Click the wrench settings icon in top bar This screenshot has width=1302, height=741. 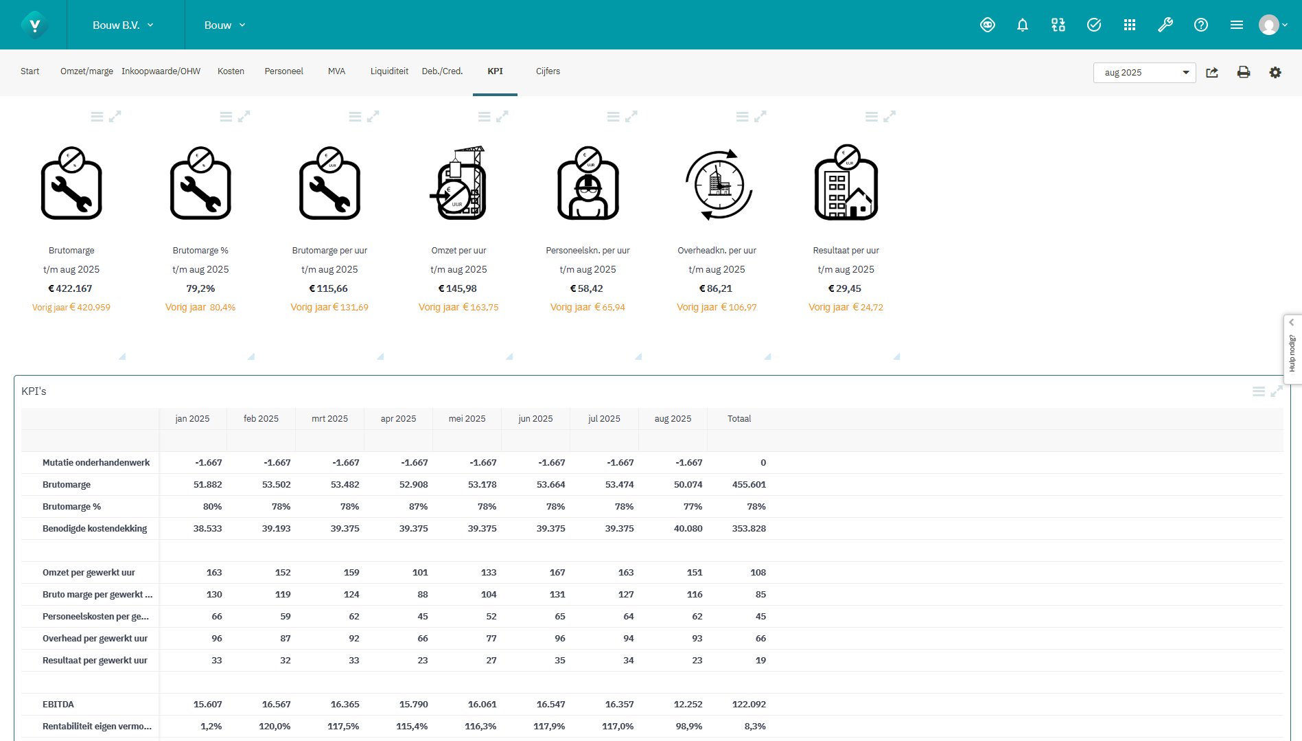[x=1165, y=25]
